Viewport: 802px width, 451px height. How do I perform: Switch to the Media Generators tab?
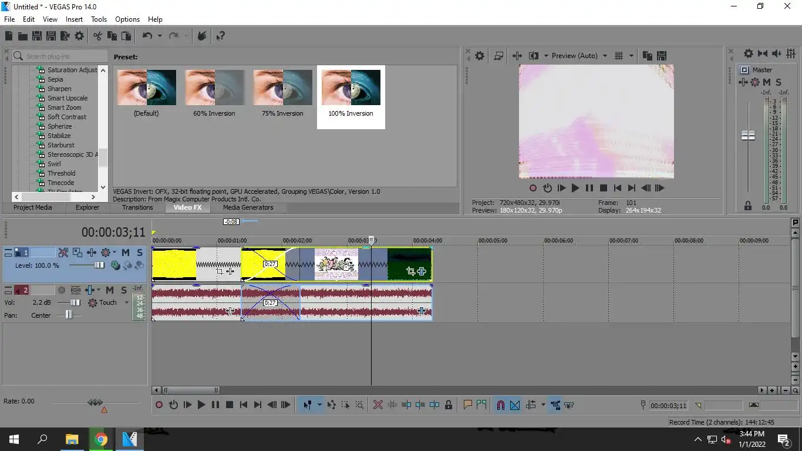[x=248, y=207]
